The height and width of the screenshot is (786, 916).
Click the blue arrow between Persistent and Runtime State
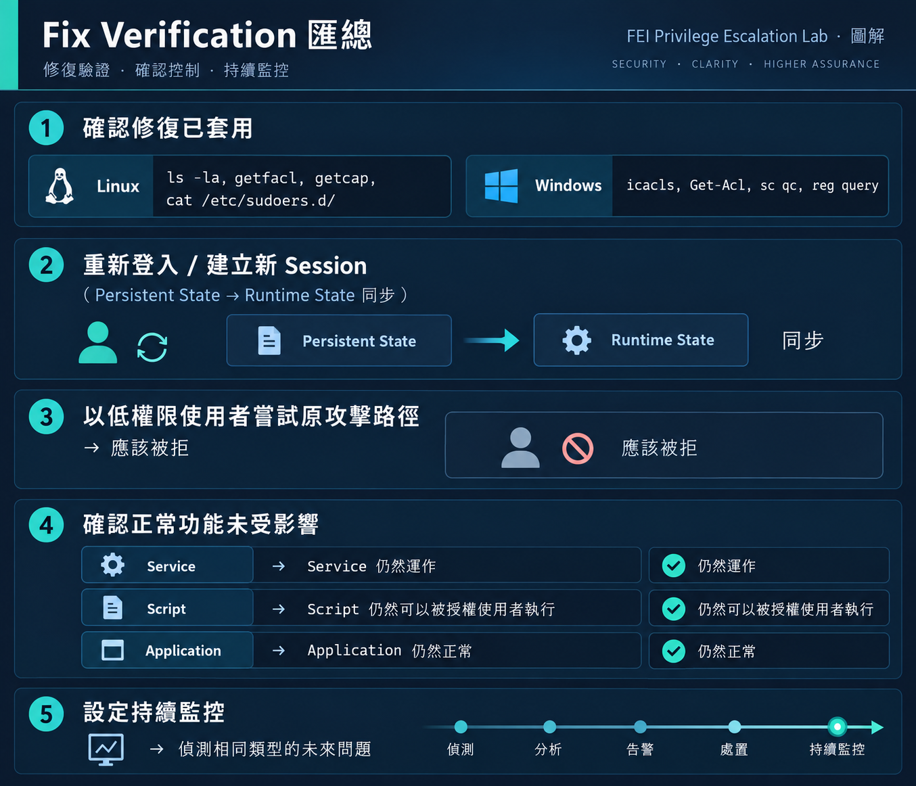pos(492,340)
